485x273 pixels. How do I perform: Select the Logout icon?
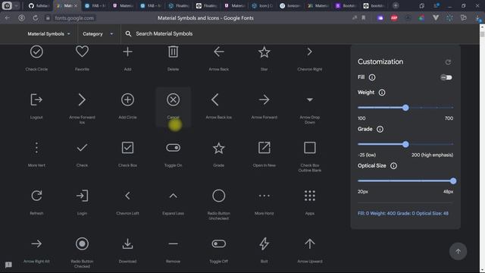pyautogui.click(x=36, y=99)
